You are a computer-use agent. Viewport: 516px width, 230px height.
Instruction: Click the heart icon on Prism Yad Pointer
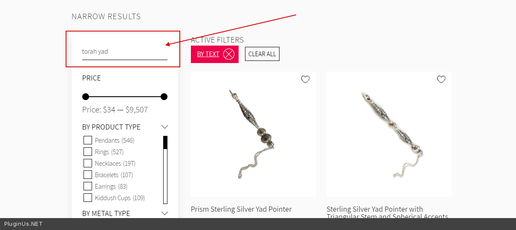(305, 79)
